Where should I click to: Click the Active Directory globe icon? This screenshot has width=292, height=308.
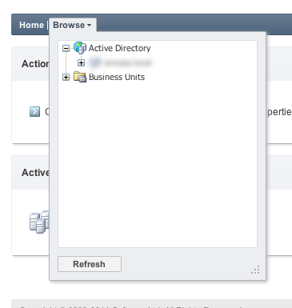80,48
